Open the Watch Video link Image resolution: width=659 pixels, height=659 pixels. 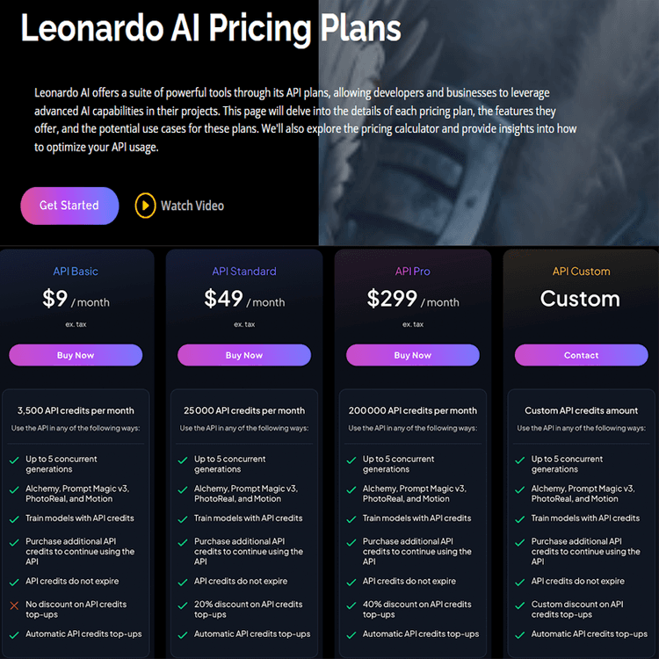(192, 206)
